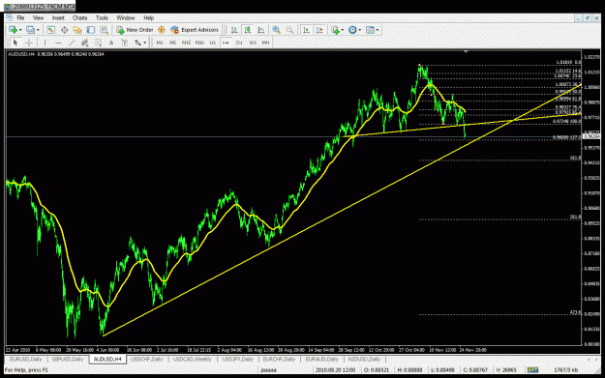
Task: Set timeframe to D1
Action: pos(239,43)
